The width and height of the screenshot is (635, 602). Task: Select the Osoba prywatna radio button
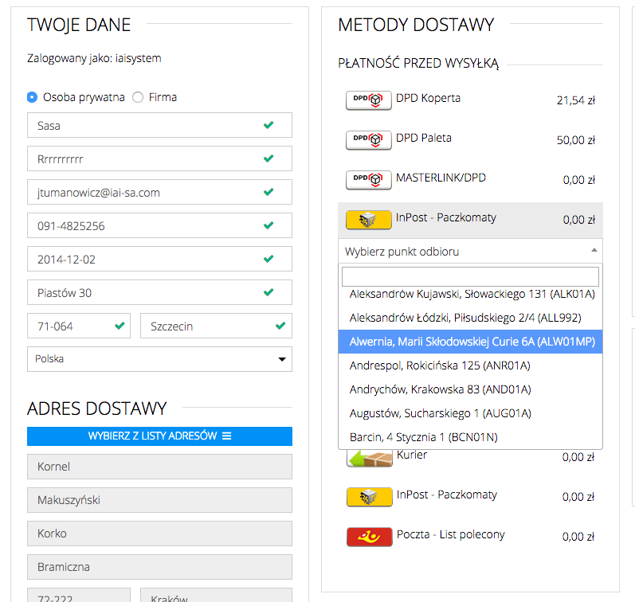(32, 97)
